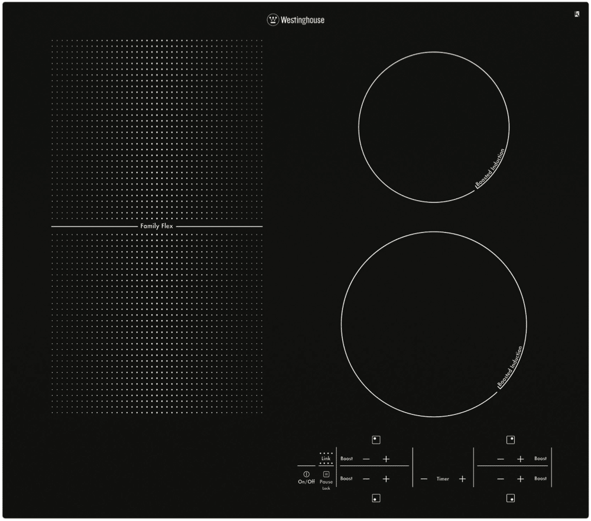Viewport: 591px width, 521px height.
Task: Toggle Boost for the rear-left zone
Action: [346, 459]
